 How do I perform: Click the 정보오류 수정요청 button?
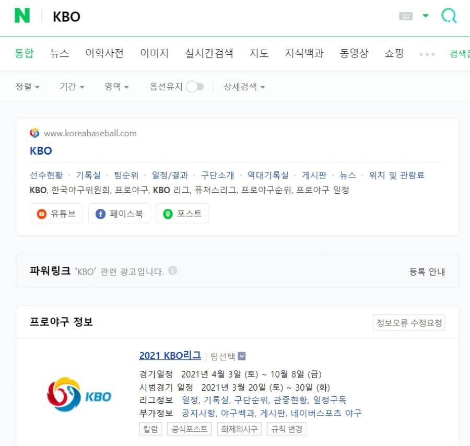tap(409, 323)
